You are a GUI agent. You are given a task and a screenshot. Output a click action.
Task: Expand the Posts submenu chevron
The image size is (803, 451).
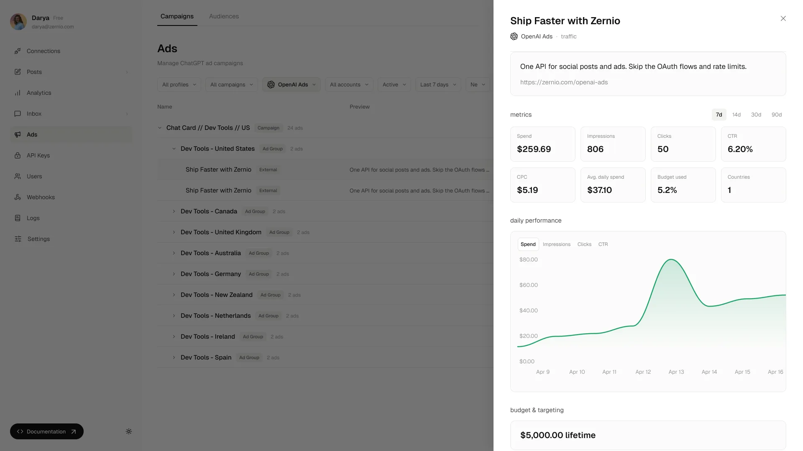click(127, 72)
